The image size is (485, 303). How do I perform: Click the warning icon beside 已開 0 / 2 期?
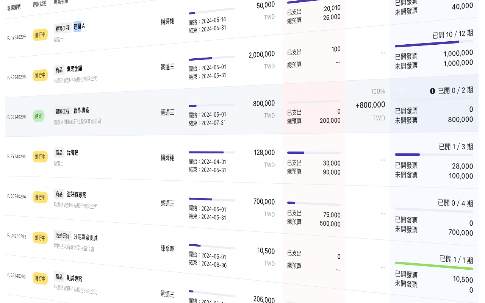point(432,91)
